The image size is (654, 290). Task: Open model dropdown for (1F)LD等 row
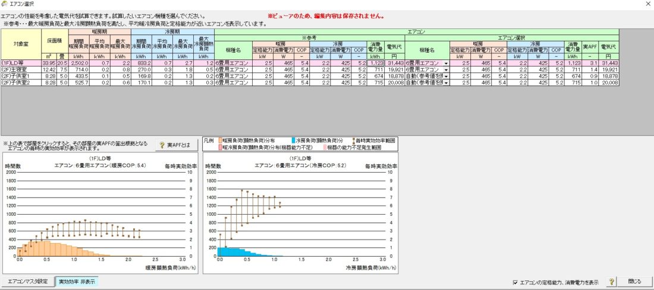point(447,63)
